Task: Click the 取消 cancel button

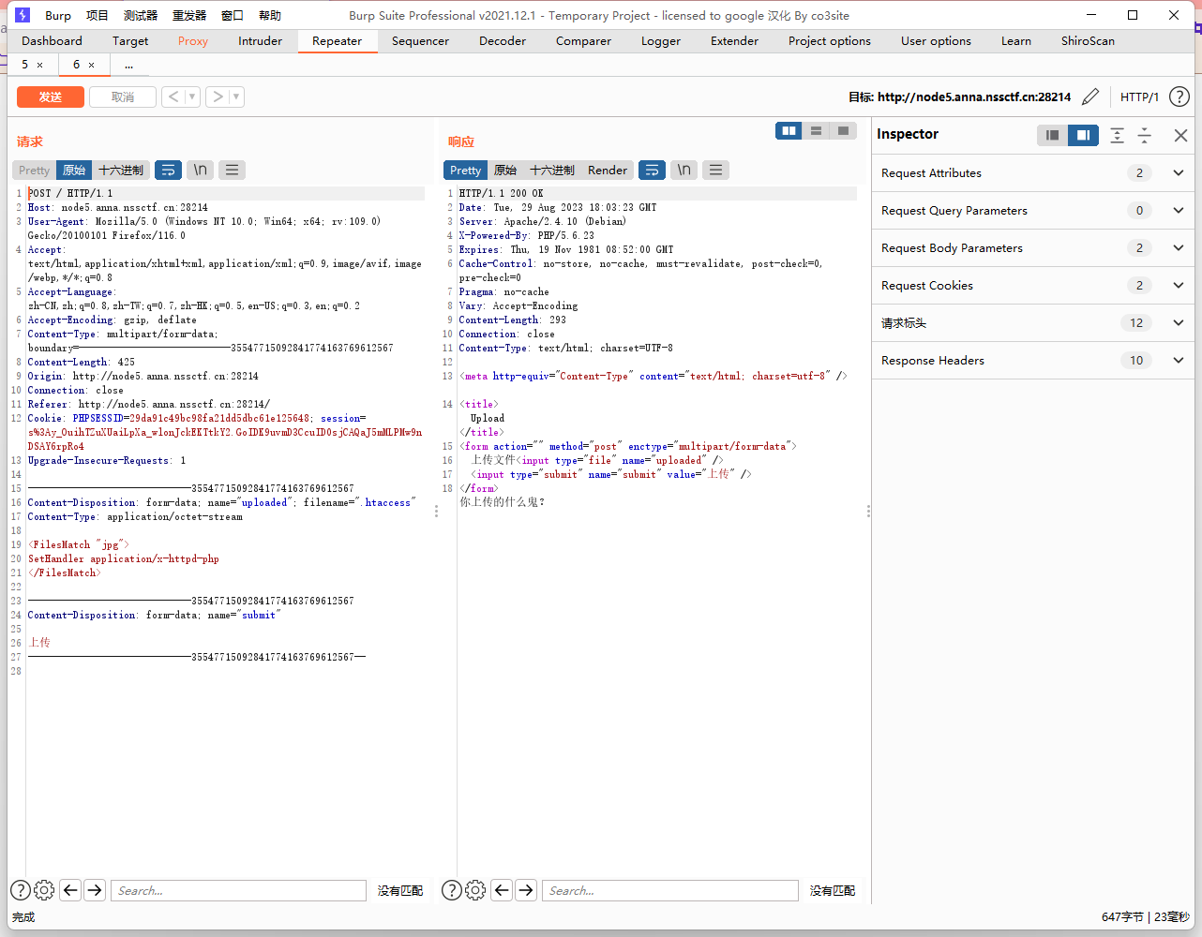Action: point(123,97)
